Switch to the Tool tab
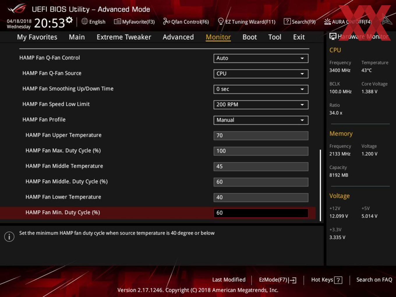396x297 pixels. [x=275, y=37]
